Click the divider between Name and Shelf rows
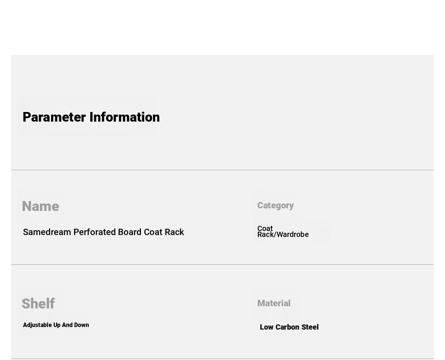Image resolution: width=445 pixels, height=360 pixels. (222, 264)
